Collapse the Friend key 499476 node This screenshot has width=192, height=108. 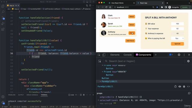pos(102,72)
